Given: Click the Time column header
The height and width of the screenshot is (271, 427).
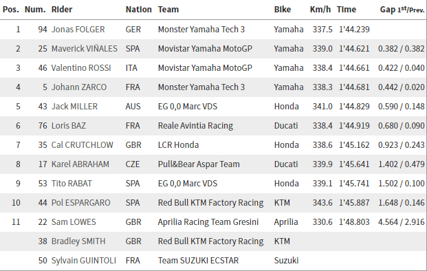Looking at the screenshot, I should click(347, 10).
